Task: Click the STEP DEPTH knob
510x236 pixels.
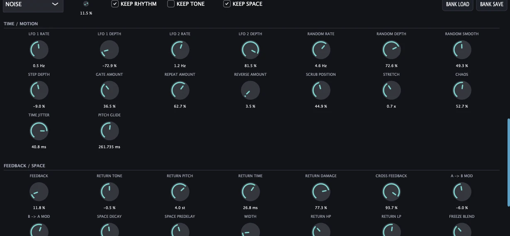Action: tap(39, 90)
